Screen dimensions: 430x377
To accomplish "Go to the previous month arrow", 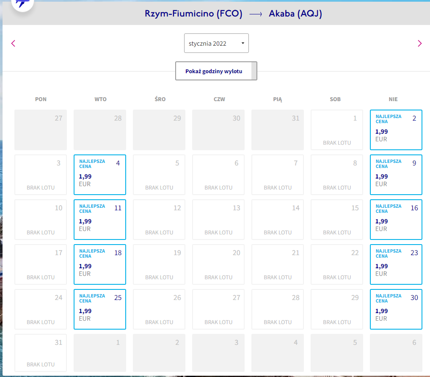I will [13, 43].
